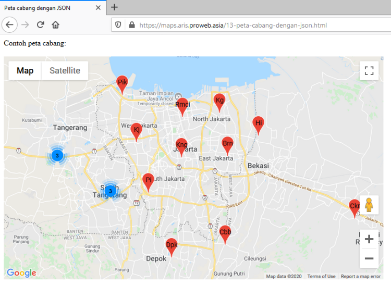The width and height of the screenshot is (391, 286).
Task: Show site security padlock info
Action: click(132, 25)
